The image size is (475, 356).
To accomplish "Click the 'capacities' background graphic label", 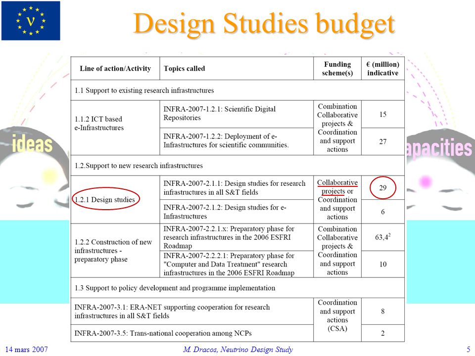I will click(439, 147).
